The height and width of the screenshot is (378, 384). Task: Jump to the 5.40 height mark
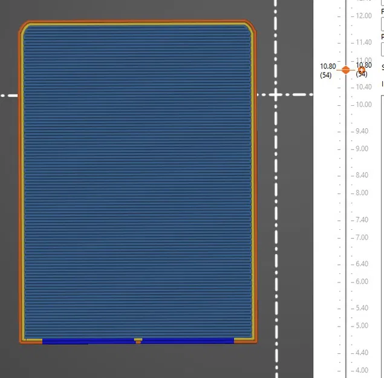(x=362, y=308)
